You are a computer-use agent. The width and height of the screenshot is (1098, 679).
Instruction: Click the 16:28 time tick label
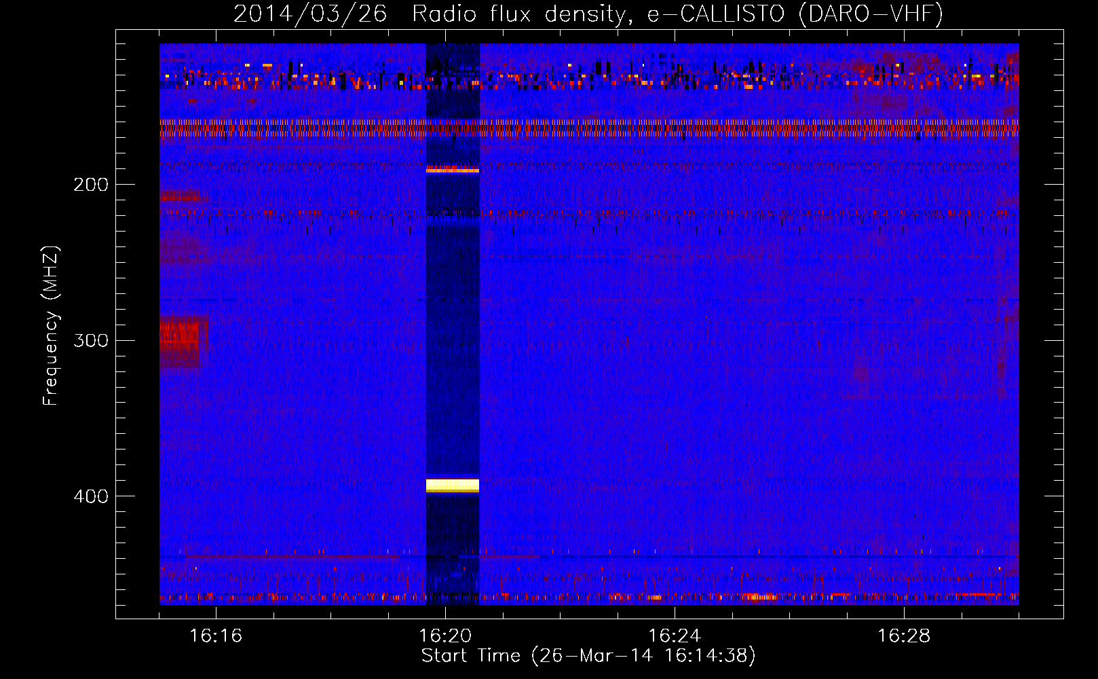[903, 636]
